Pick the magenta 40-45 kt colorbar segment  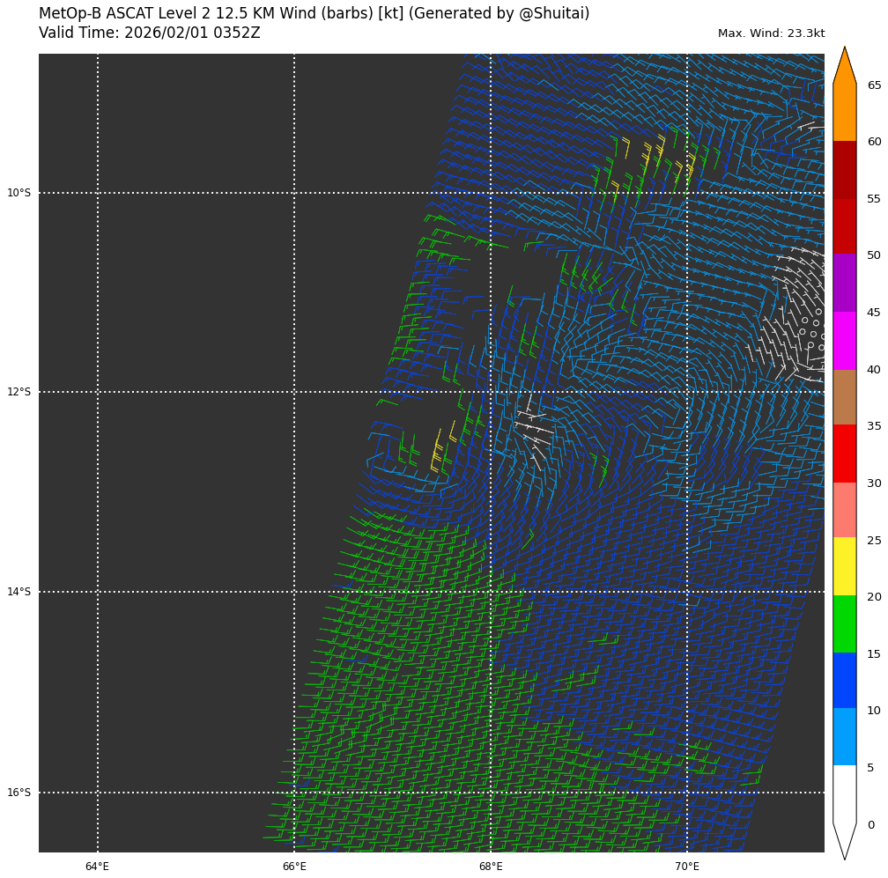point(844,340)
